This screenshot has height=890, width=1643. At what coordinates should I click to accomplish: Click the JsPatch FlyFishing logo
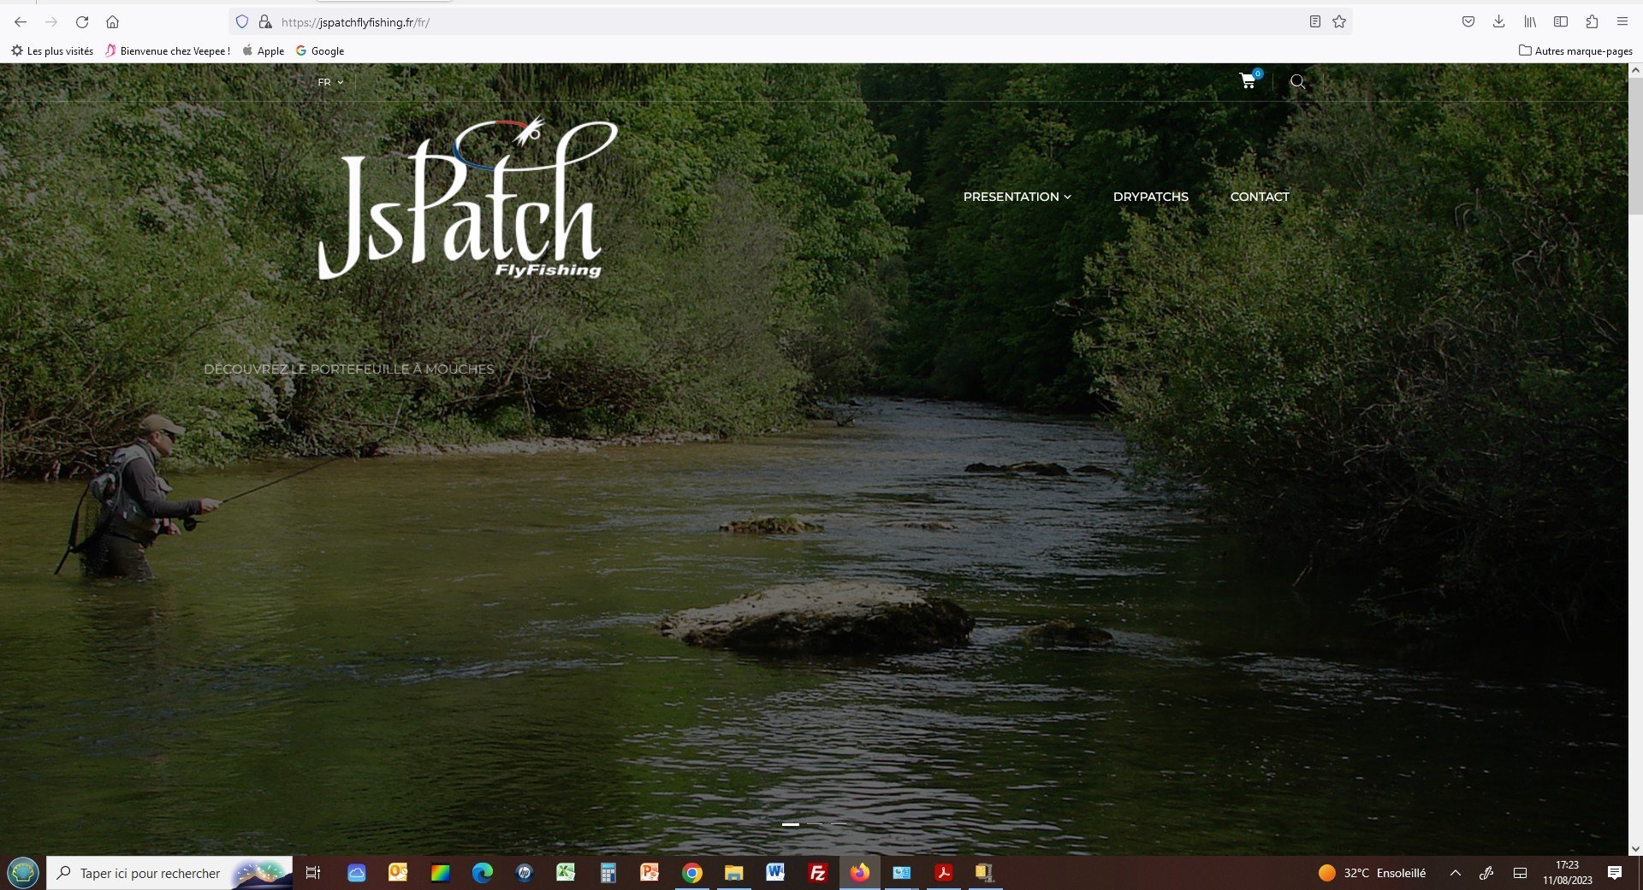coord(467,198)
